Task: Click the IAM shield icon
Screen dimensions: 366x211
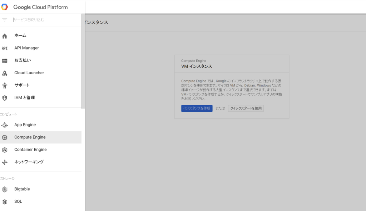Action: coord(4,98)
